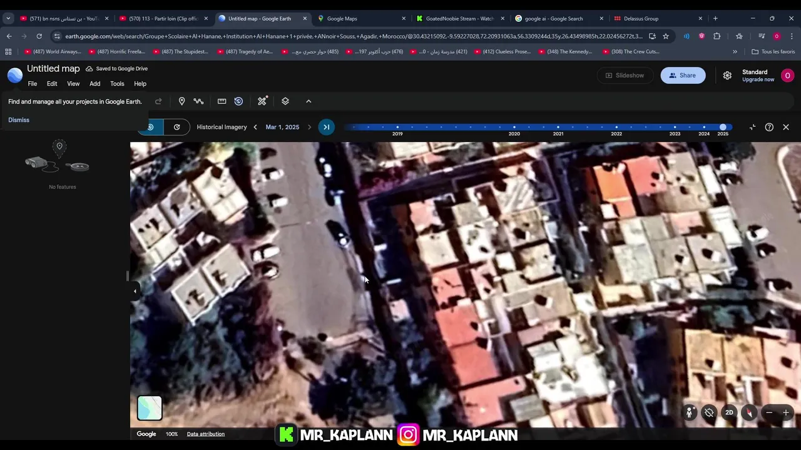The width and height of the screenshot is (801, 450).
Task: Open the satellite icon tool in toolbar
Action: click(x=262, y=101)
